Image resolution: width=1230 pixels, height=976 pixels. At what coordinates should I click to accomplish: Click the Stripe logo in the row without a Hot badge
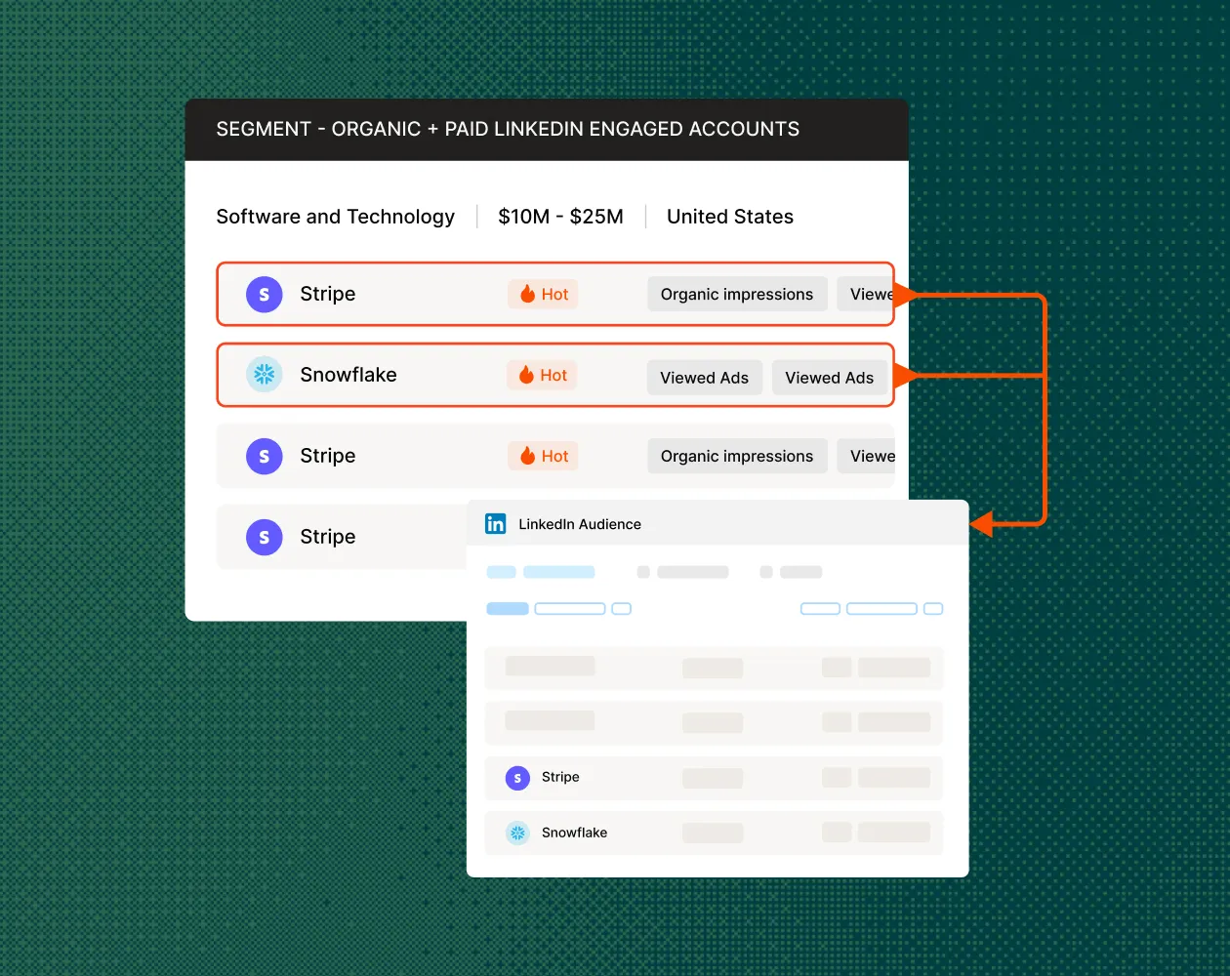(x=265, y=537)
